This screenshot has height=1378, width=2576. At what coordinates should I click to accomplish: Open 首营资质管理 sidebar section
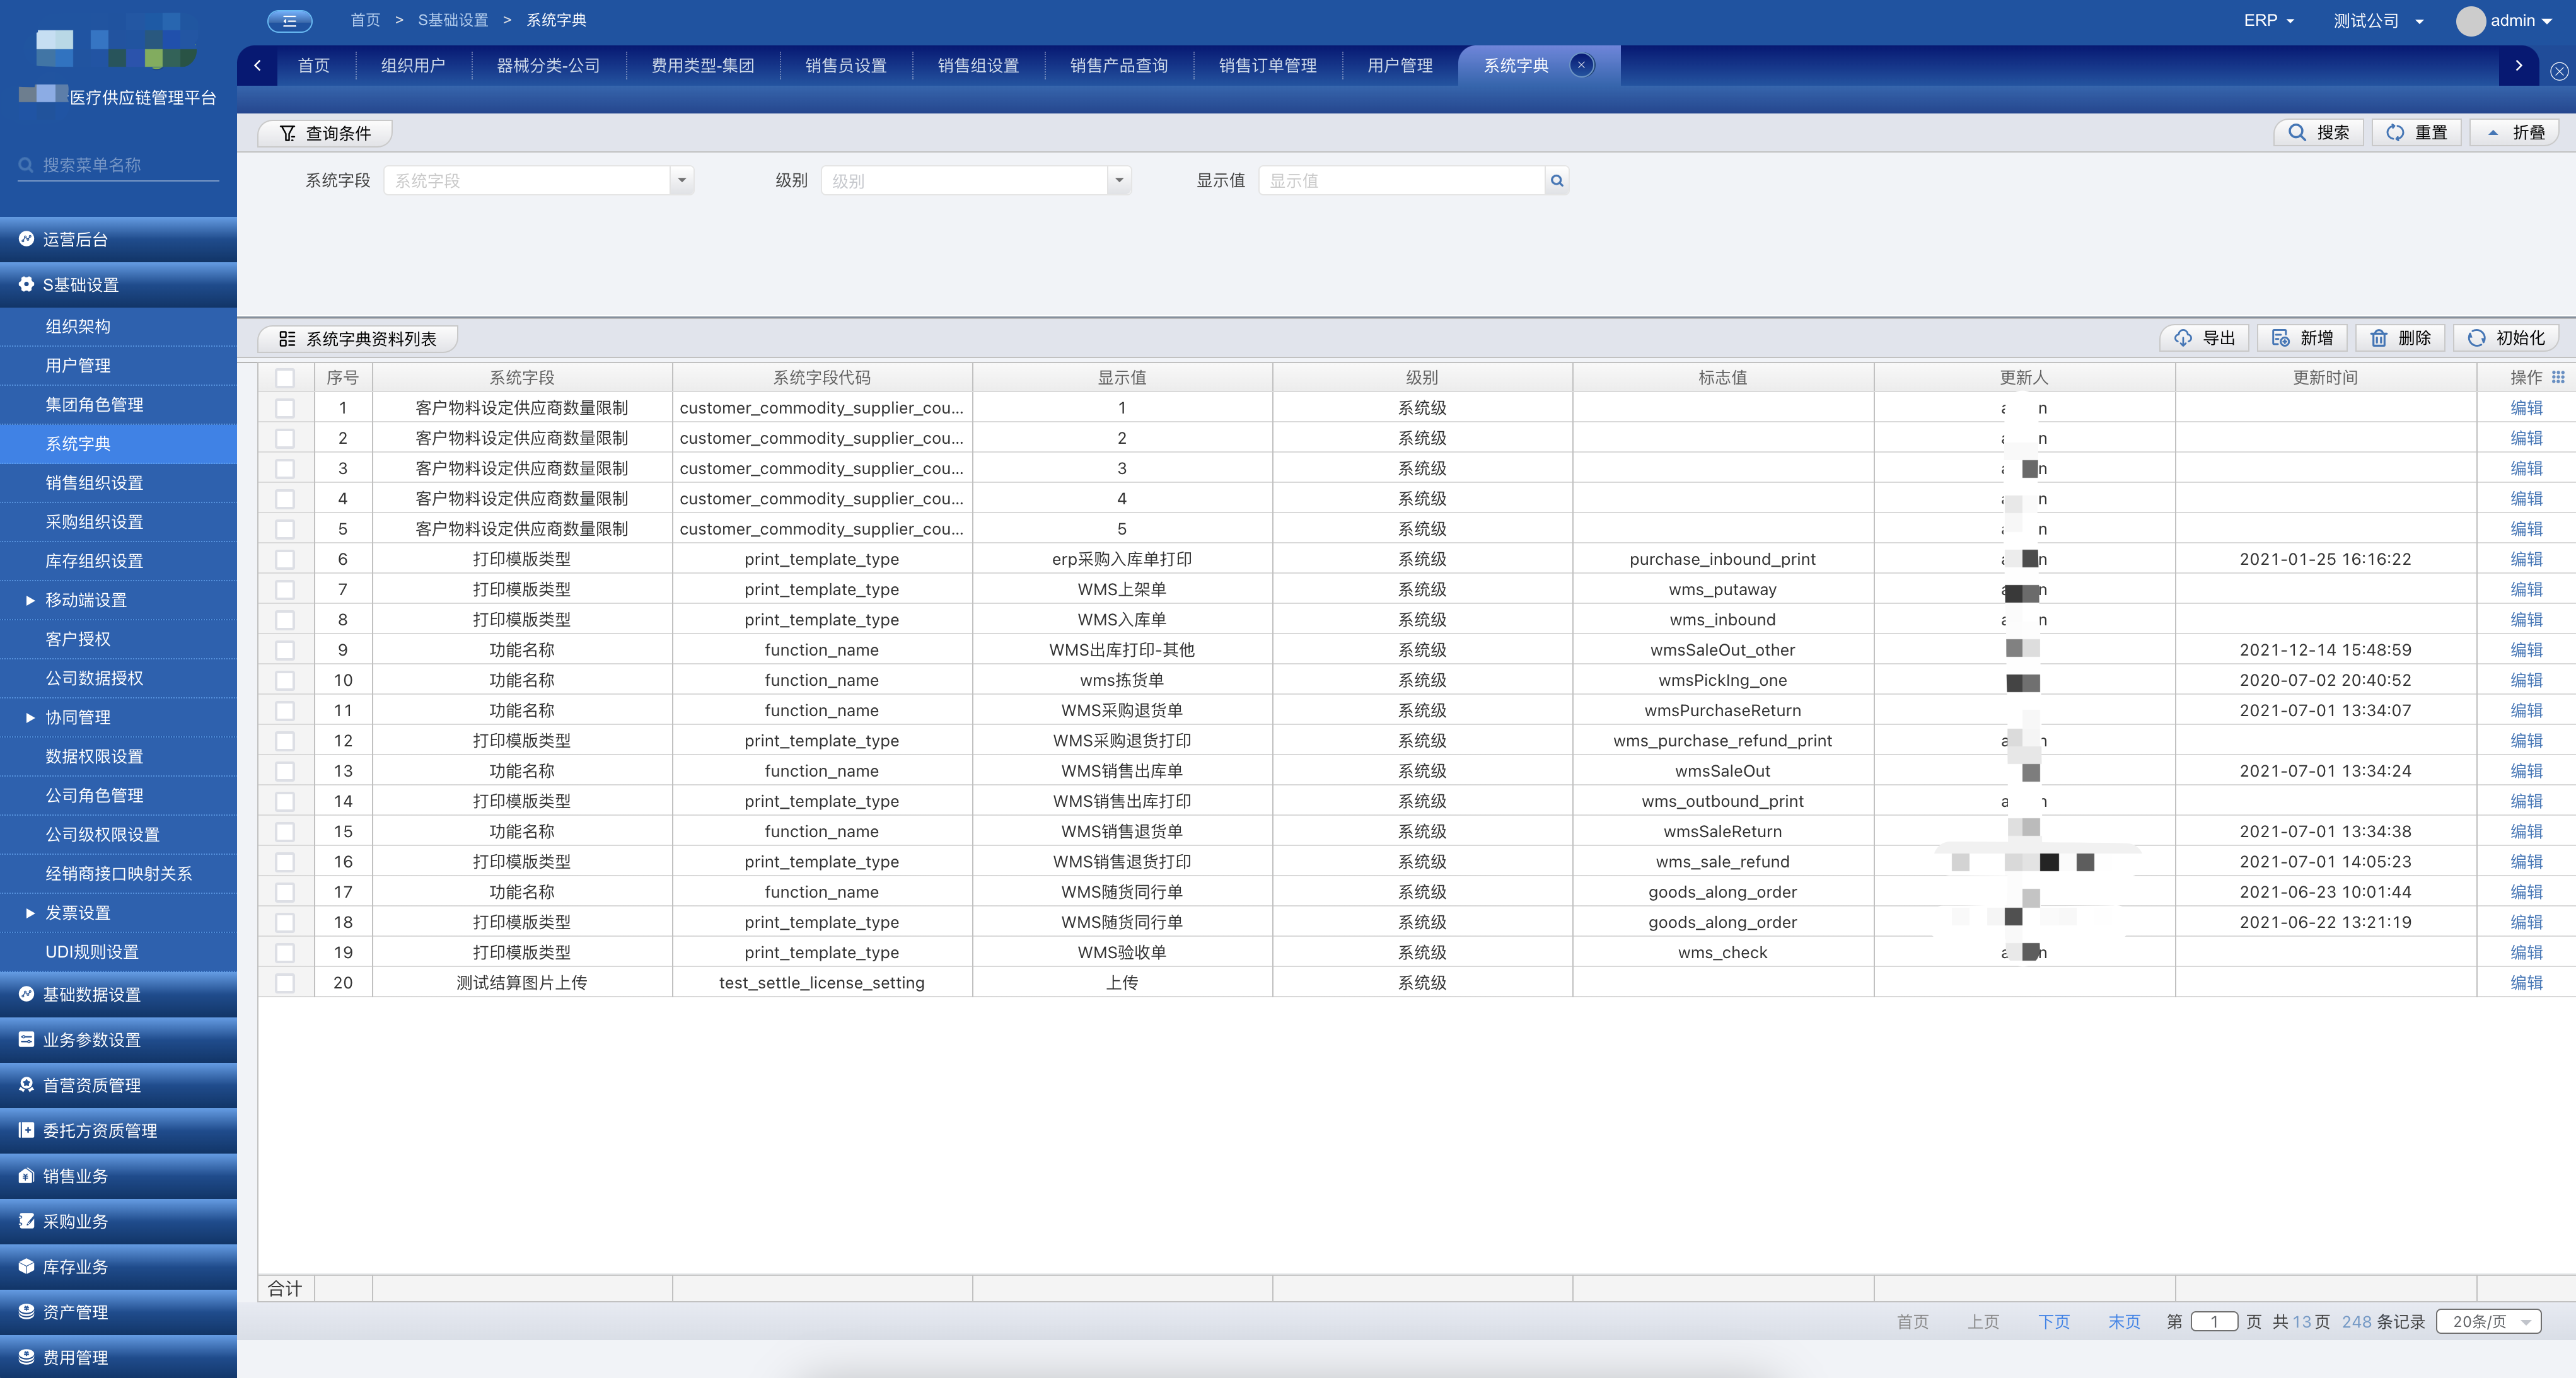point(118,1085)
